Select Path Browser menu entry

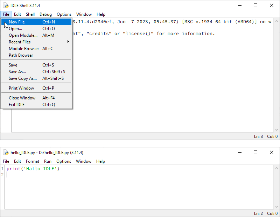(x=36, y=55)
